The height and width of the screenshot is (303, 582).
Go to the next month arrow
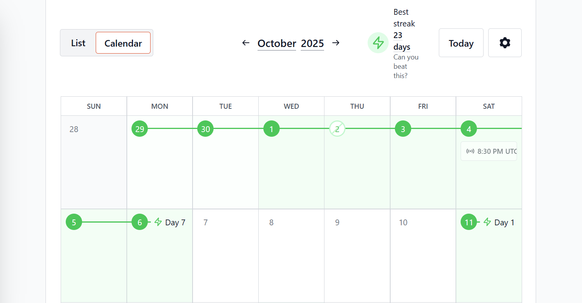[x=336, y=43]
